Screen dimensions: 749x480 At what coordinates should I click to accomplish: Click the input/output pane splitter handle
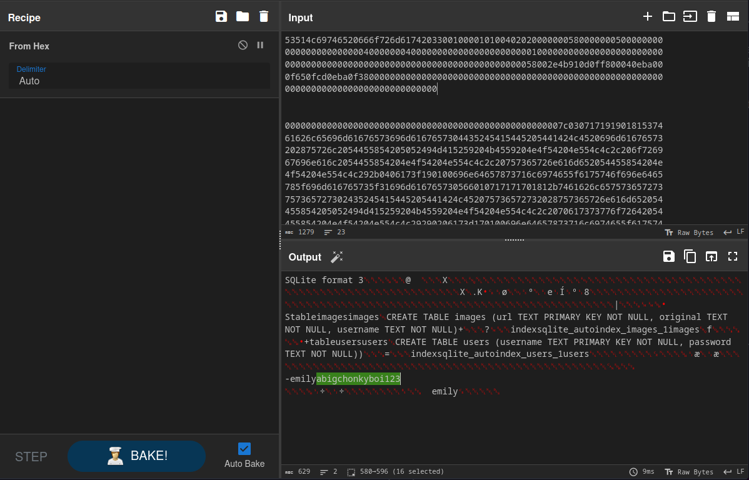[515, 240]
